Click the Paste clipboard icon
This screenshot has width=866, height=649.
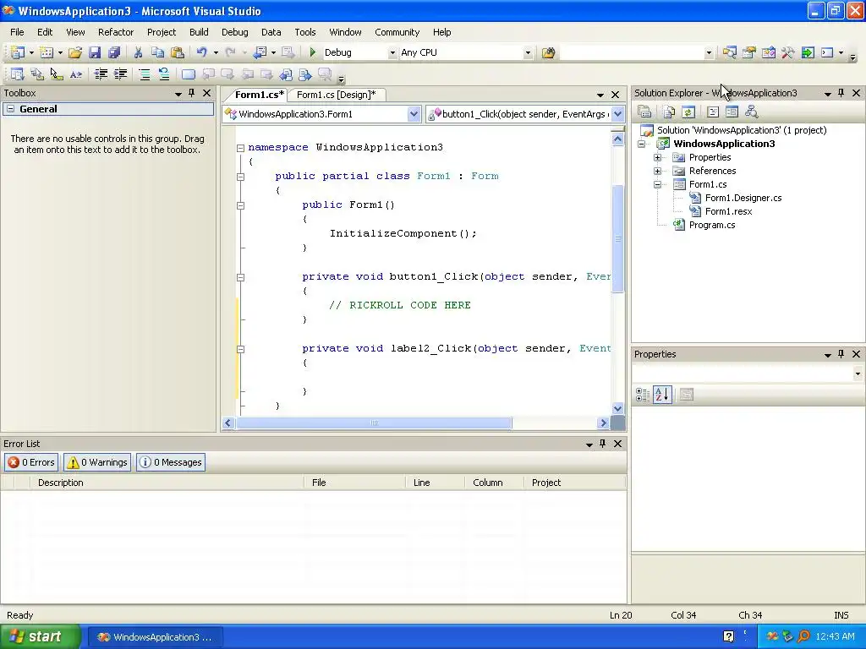[178, 52]
